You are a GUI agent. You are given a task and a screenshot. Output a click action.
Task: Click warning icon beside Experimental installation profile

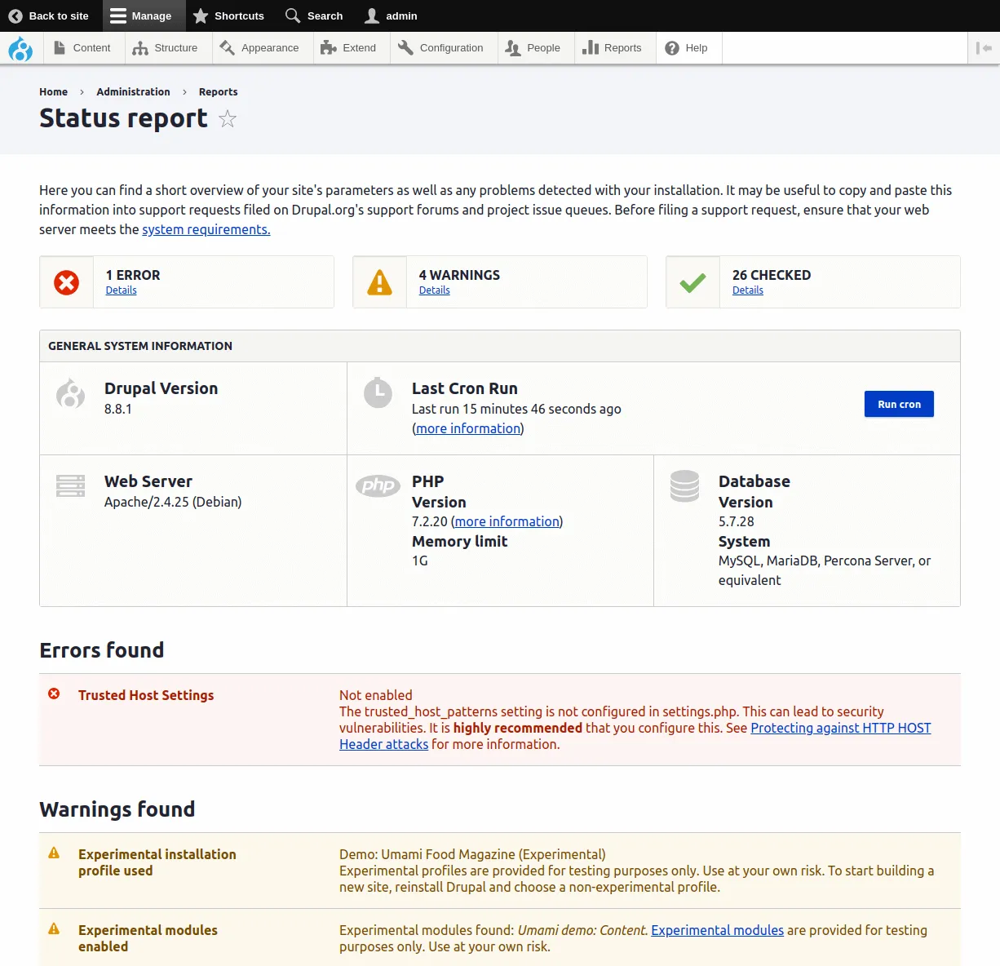coord(54,853)
